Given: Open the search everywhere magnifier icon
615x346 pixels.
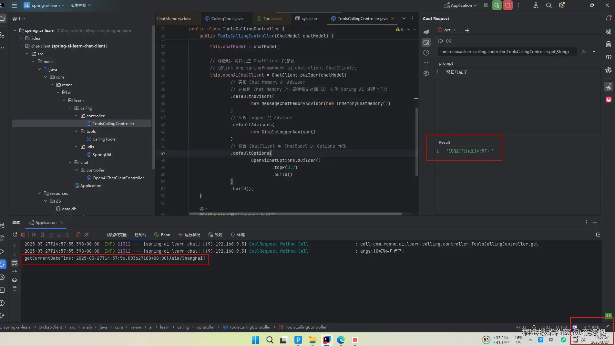Looking at the screenshot, I should click(549, 5).
